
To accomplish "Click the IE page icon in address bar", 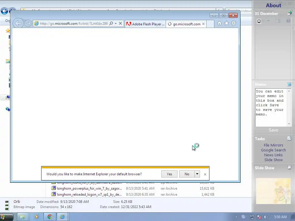I will coord(36,24).
